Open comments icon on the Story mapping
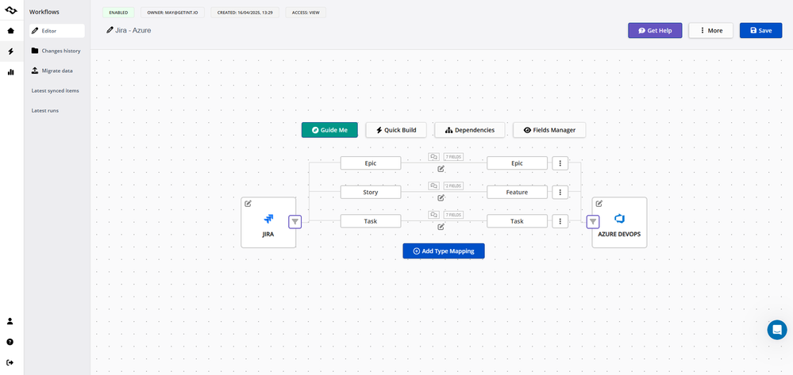The image size is (793, 375). point(433,186)
